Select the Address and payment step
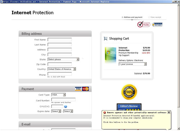The image size is (180, 131). point(132,17)
